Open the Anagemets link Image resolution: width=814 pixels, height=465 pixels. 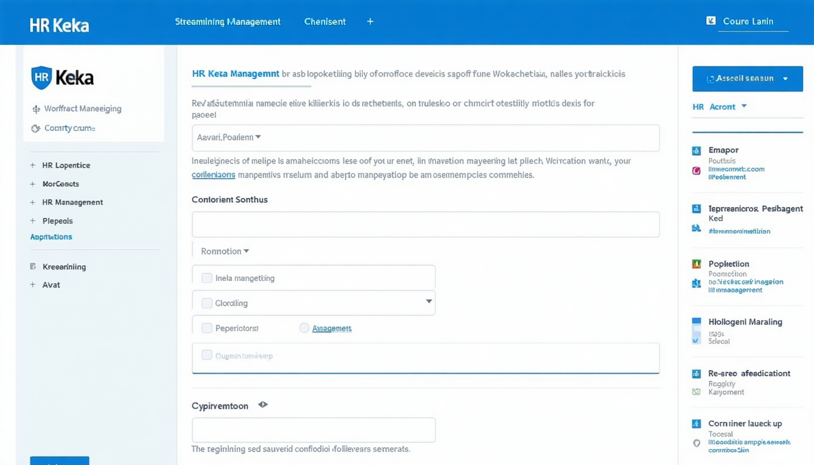tap(332, 328)
